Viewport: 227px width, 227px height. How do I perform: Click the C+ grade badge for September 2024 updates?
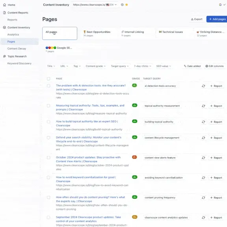(x=135, y=217)
